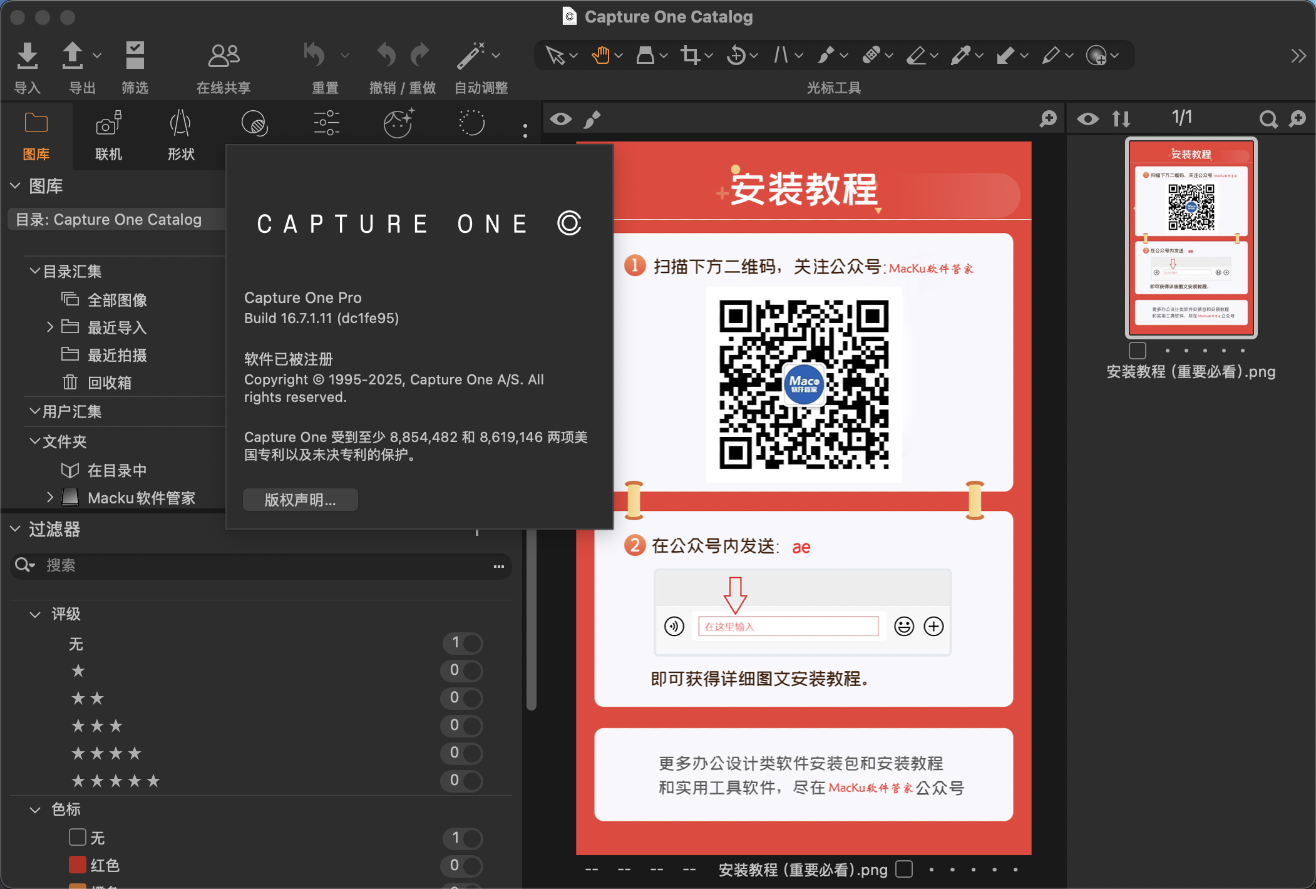Click the Import (导入) icon
Viewport: 1316px width, 889px height.
(x=27, y=56)
